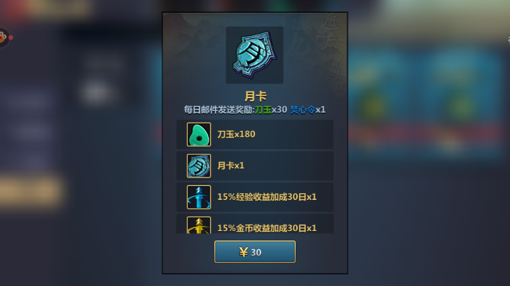Image resolution: width=510 pixels, height=286 pixels.
Task: Open the player avatar at the left edge
Action: [4, 37]
